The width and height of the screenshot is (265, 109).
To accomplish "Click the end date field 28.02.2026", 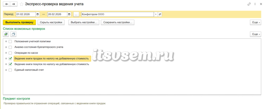I will 57,14.
